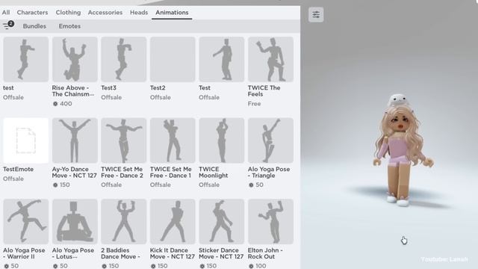
Task: Open the Sticker Dance Move thumbnail
Action: [221, 222]
